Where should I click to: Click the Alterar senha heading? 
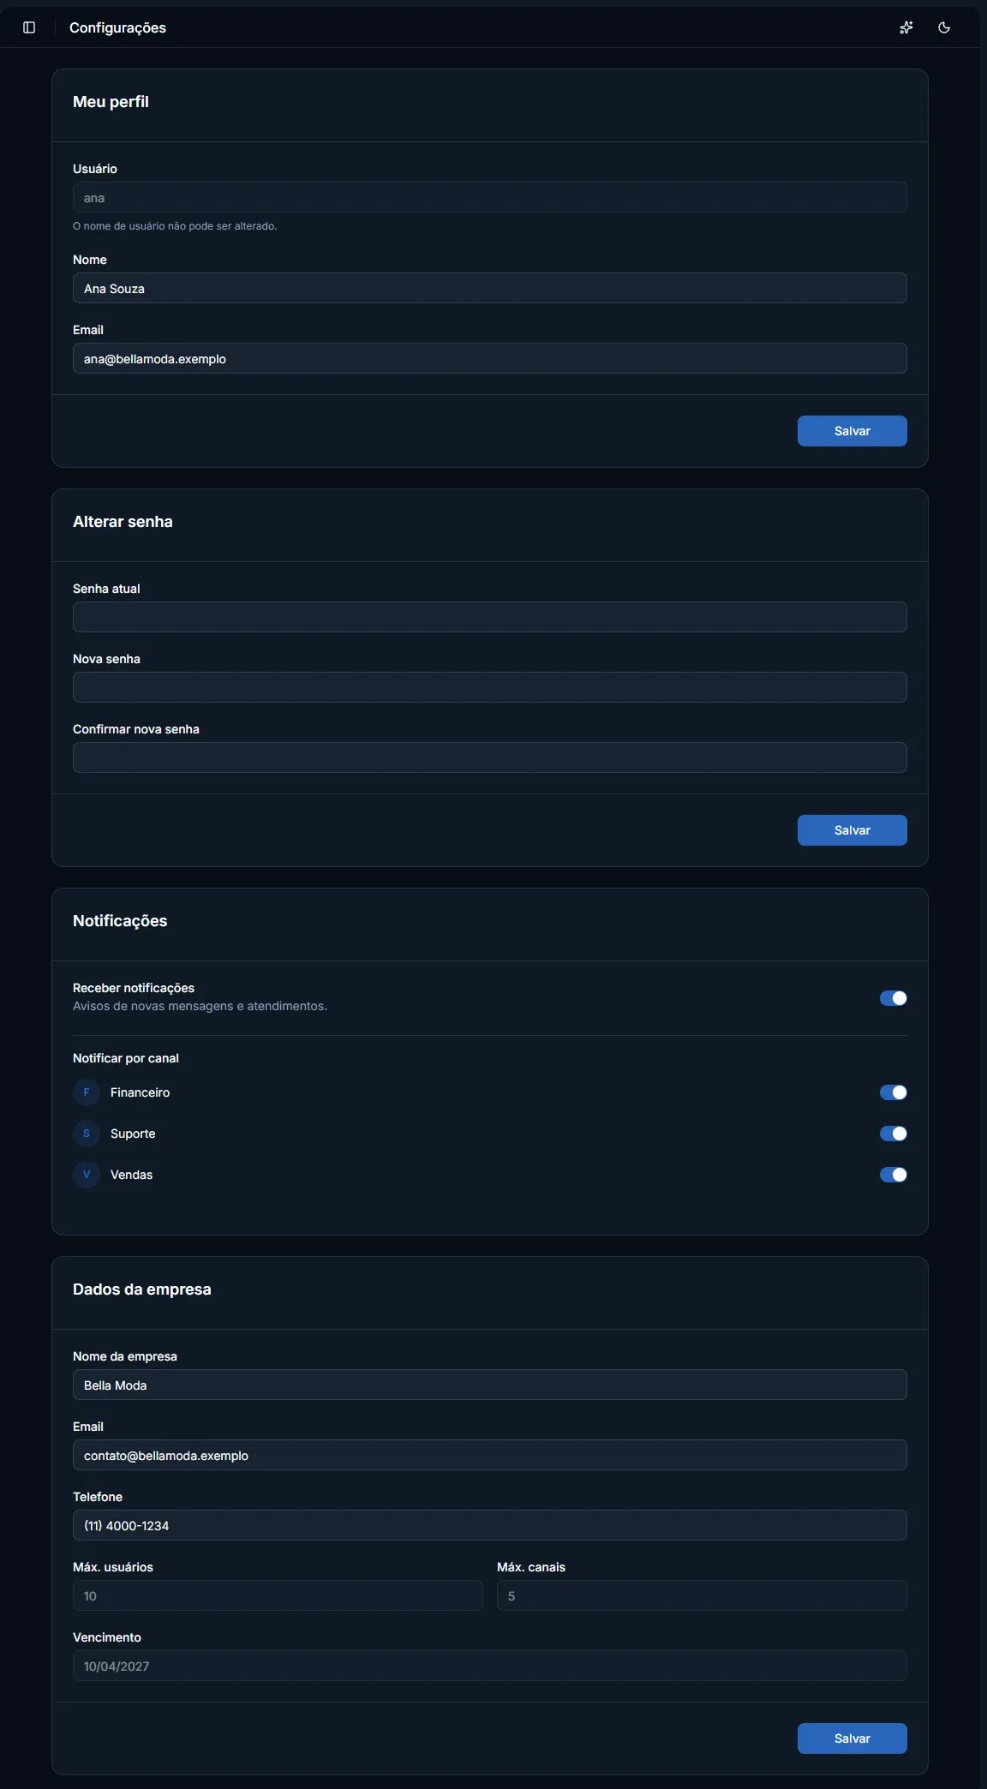pyautogui.click(x=123, y=522)
